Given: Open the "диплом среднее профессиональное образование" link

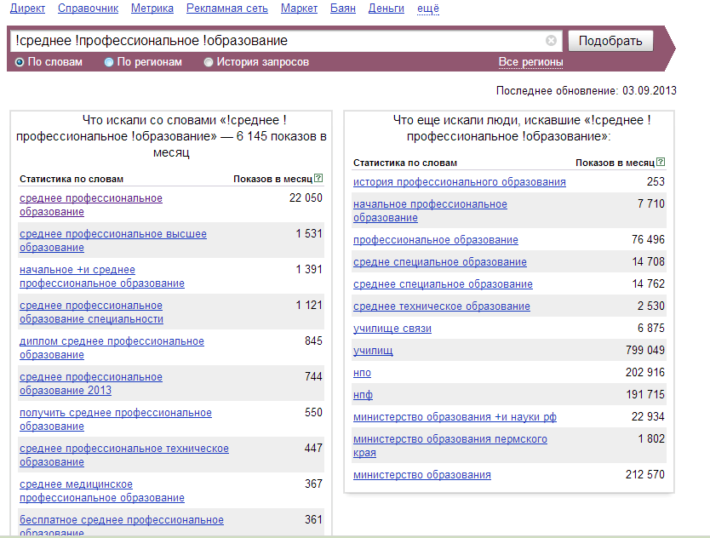Looking at the screenshot, I should [112, 341].
